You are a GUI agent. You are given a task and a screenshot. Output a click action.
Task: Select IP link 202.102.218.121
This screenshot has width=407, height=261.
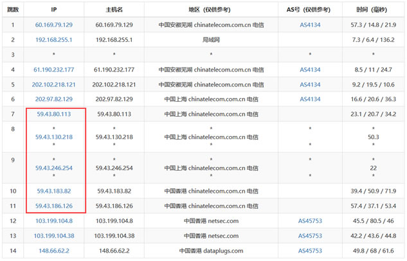click(53, 84)
